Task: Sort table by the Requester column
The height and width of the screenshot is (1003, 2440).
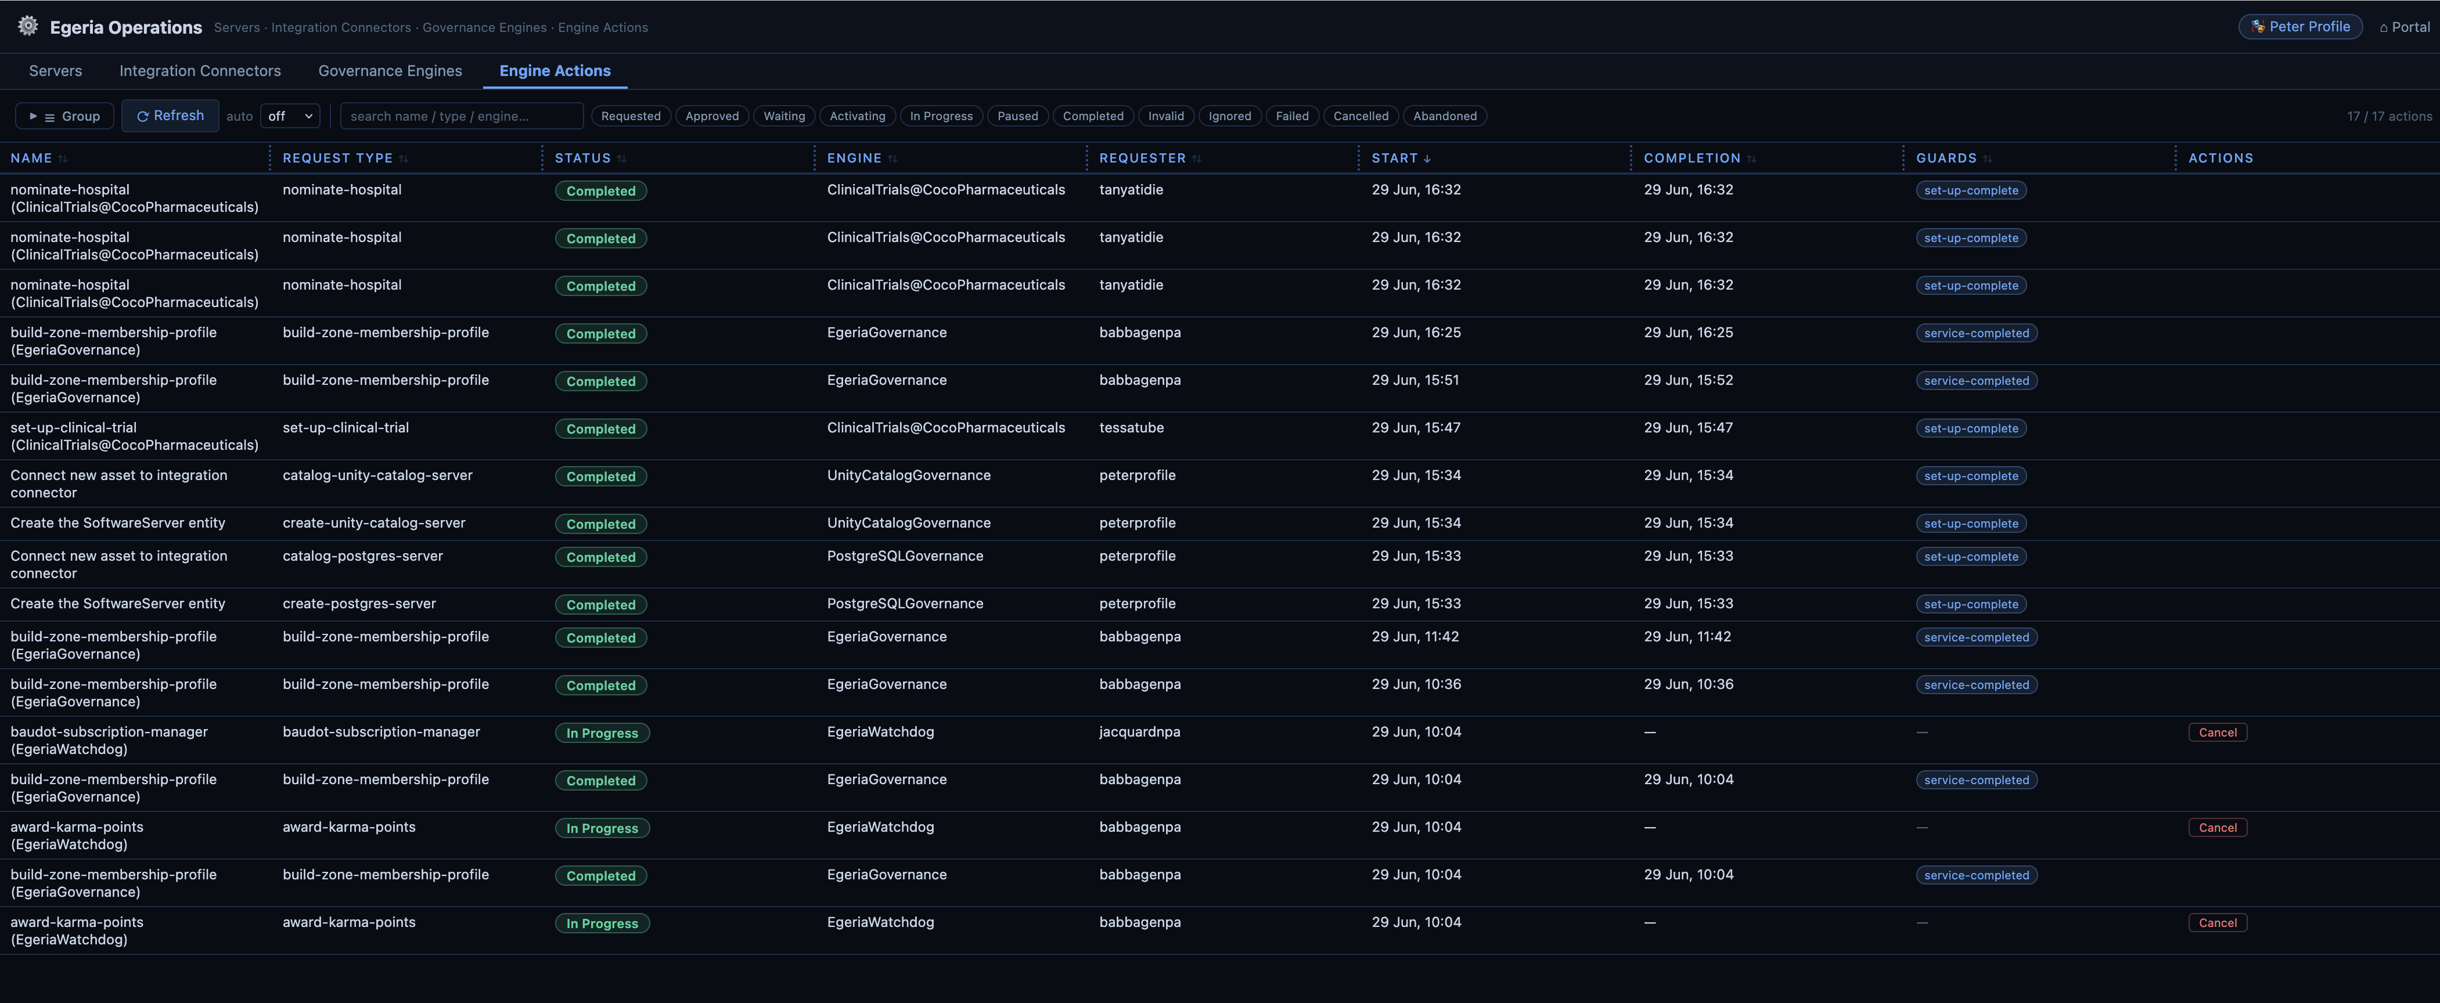Action: click(x=1150, y=158)
